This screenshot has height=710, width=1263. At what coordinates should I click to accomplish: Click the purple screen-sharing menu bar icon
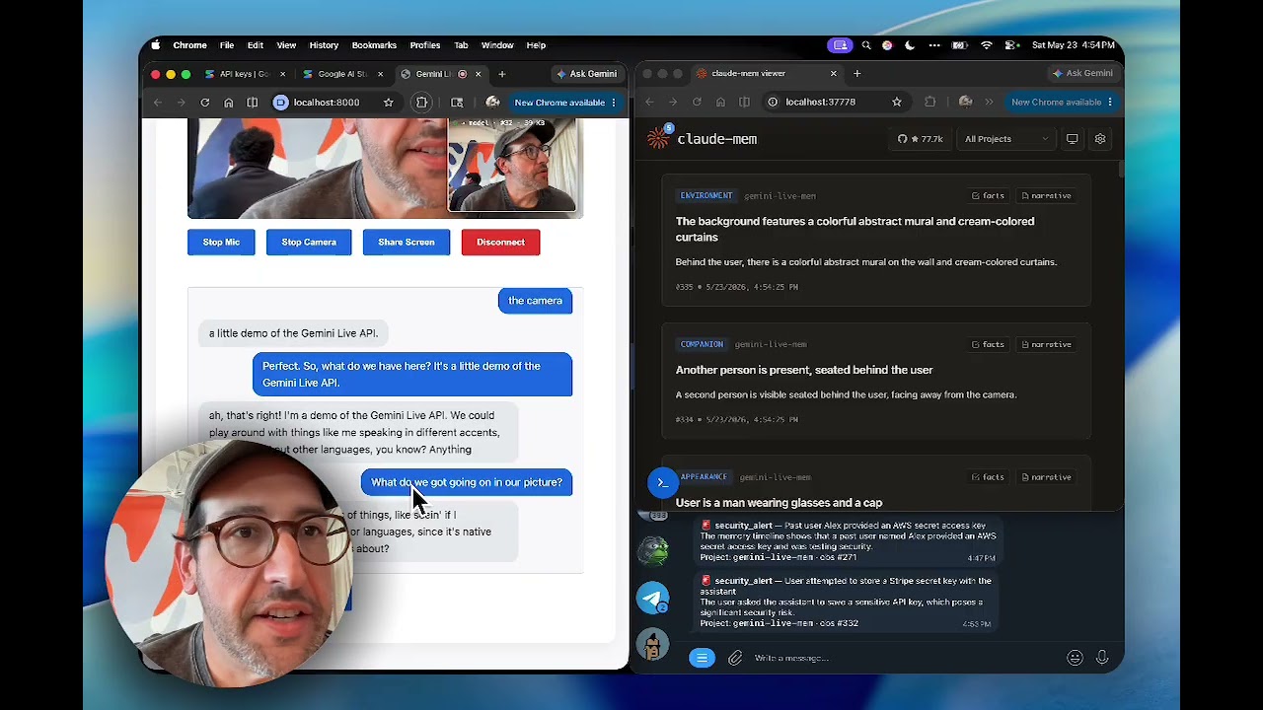click(x=840, y=45)
